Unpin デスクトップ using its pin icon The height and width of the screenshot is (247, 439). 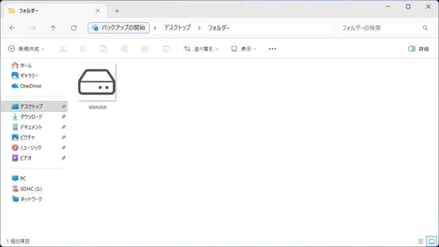point(63,107)
